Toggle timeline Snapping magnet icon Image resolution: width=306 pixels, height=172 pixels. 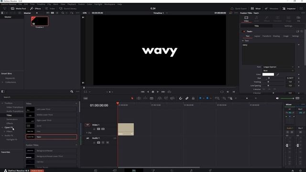click(x=181, y=98)
